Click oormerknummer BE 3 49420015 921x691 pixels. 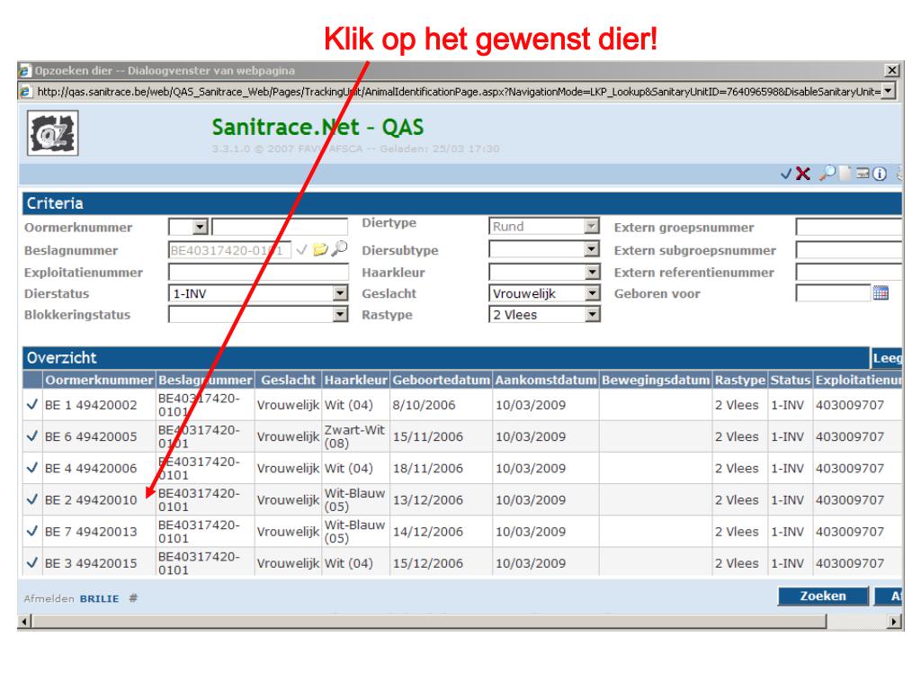pyautogui.click(x=91, y=563)
